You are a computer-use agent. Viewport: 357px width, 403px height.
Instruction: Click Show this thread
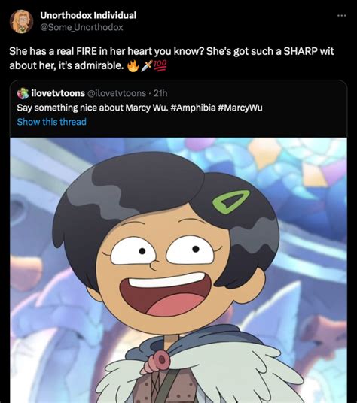point(51,122)
